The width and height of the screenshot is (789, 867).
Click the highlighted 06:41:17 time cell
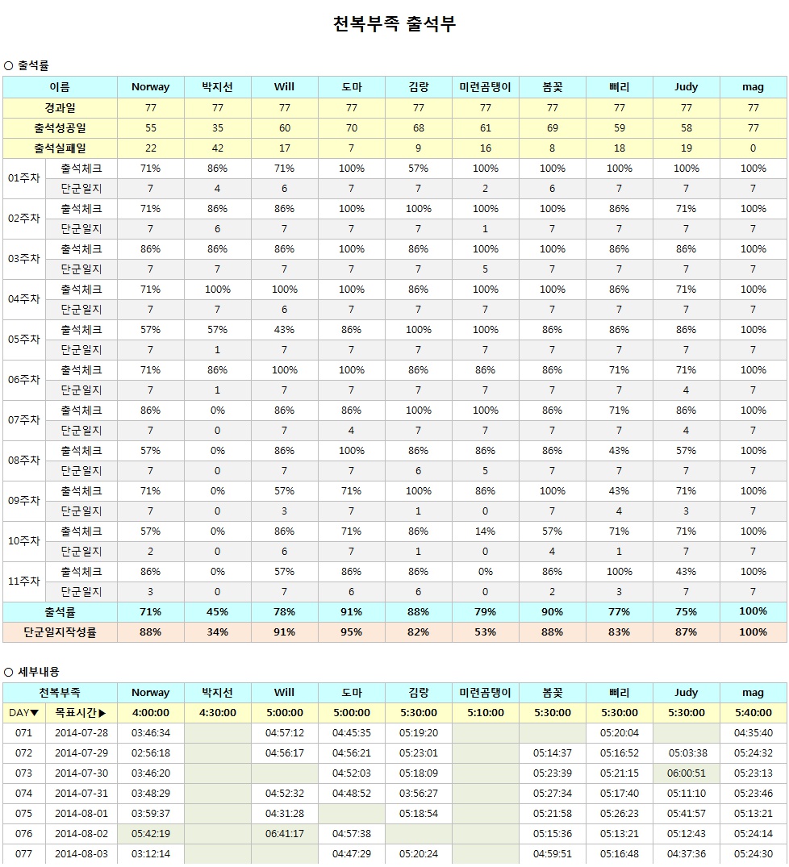284,834
